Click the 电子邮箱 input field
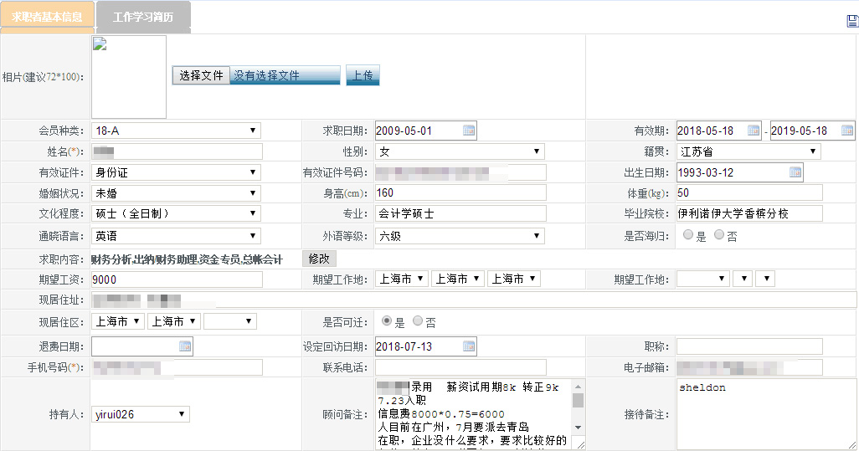This screenshot has height=451, width=859. coord(749,367)
